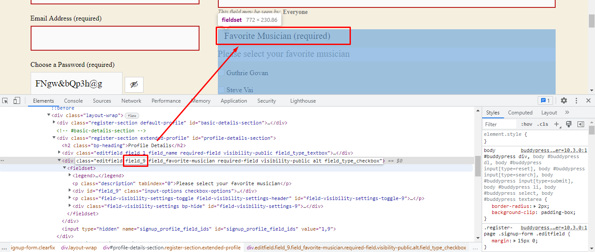Open the Security tab
Viewport: 595px width, 252px height.
click(266, 100)
